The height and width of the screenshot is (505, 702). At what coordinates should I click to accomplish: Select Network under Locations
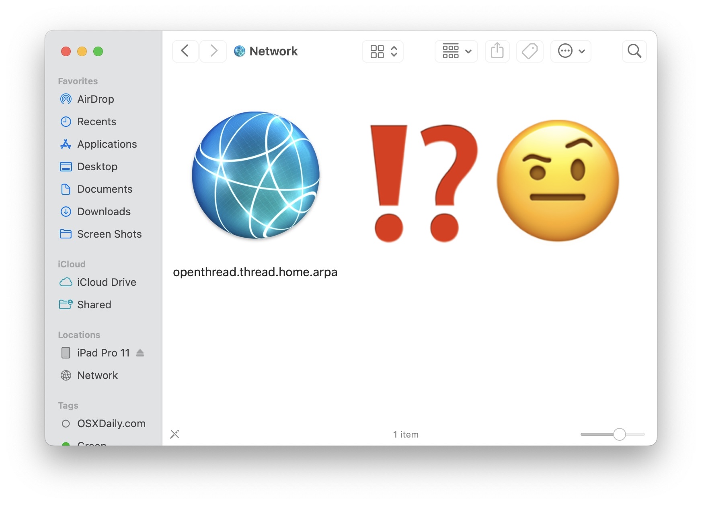pos(97,375)
